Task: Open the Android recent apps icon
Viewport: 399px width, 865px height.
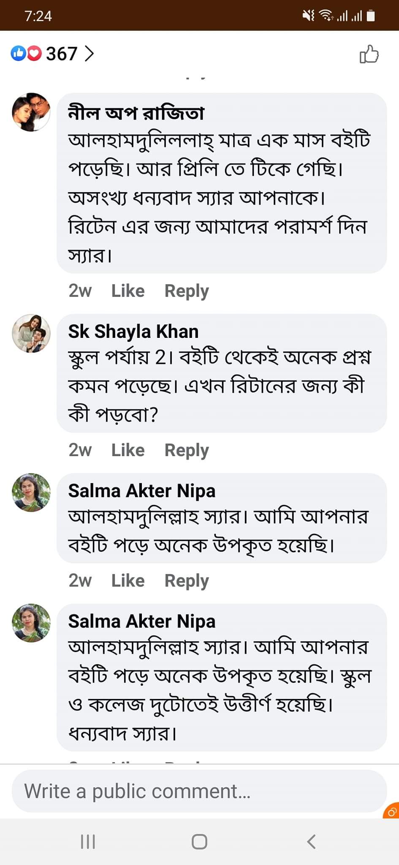Action: point(88,841)
